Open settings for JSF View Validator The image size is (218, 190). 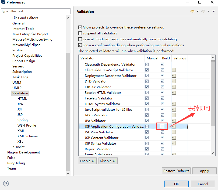pos(174,132)
